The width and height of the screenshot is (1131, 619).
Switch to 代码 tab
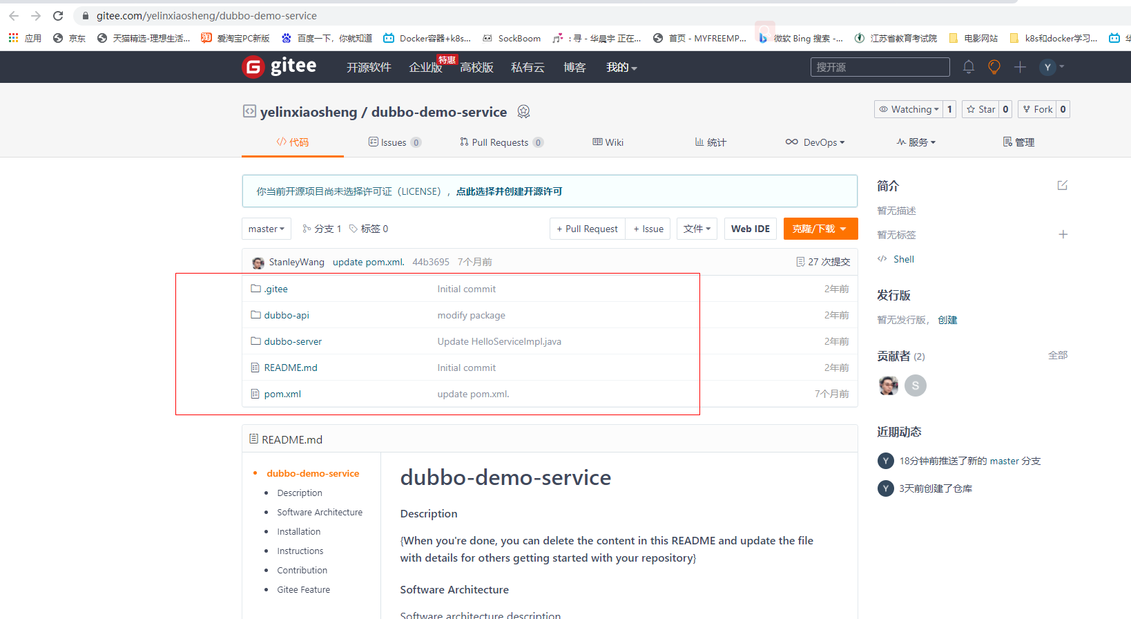click(293, 142)
